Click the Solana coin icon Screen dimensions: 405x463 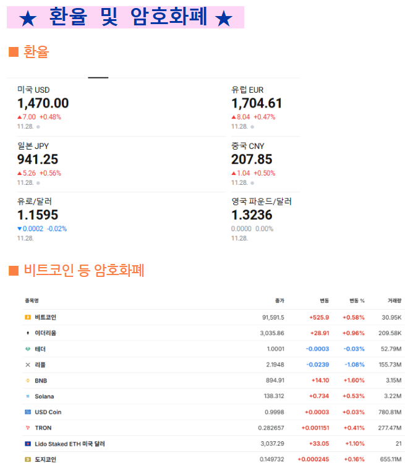tap(27, 396)
